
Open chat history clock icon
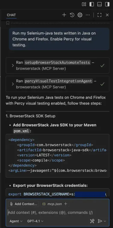click(x=72, y=15)
